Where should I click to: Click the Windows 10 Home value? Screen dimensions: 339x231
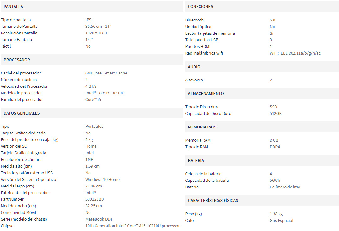(102, 180)
